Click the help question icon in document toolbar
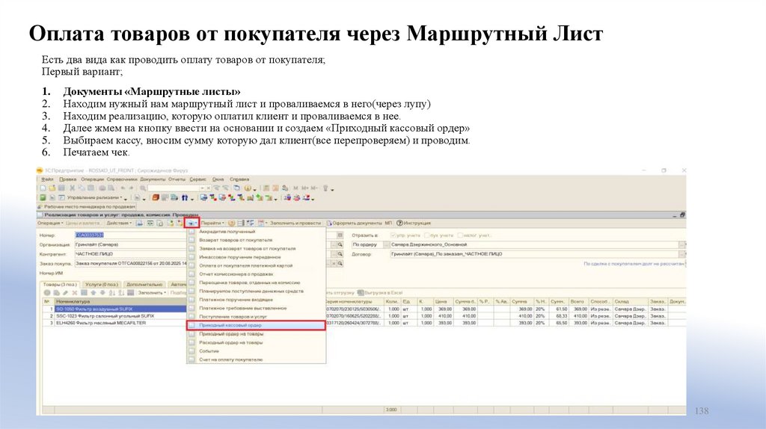The height and width of the screenshot is (429, 766). (231, 223)
